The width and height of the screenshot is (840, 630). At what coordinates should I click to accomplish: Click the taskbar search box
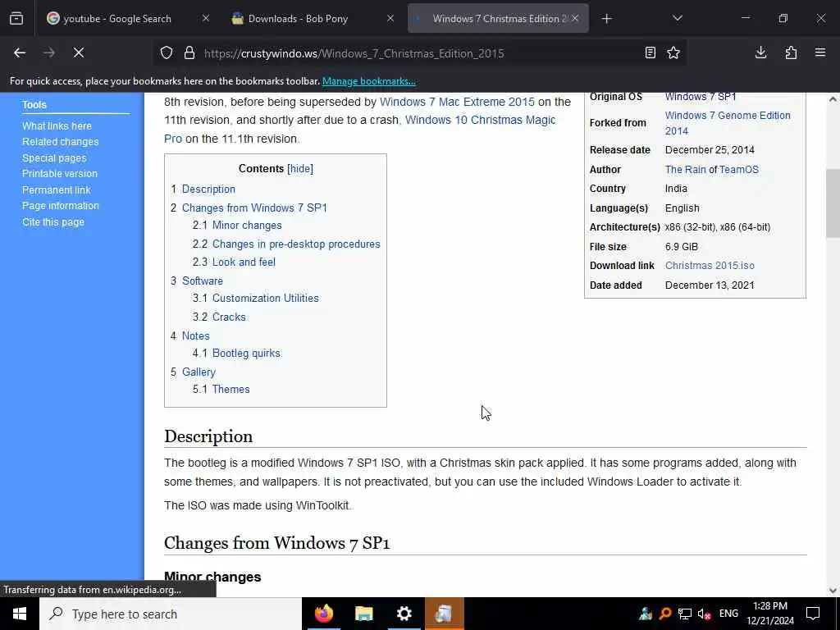point(171,614)
